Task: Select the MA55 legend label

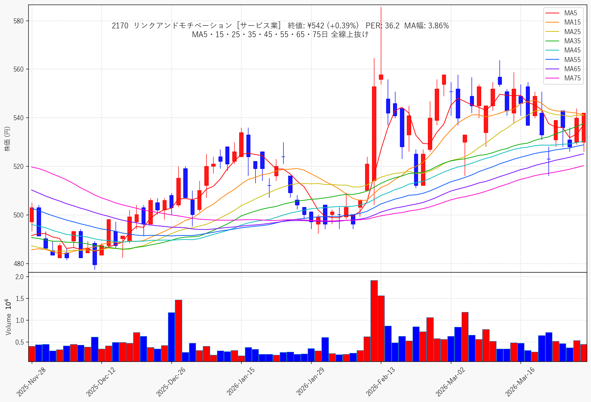Action: click(573, 60)
